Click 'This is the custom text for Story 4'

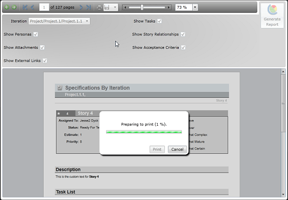(x=77, y=177)
